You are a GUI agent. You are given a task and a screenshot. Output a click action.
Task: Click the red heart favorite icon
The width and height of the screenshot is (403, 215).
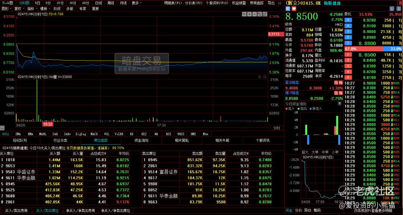pos(294,9)
